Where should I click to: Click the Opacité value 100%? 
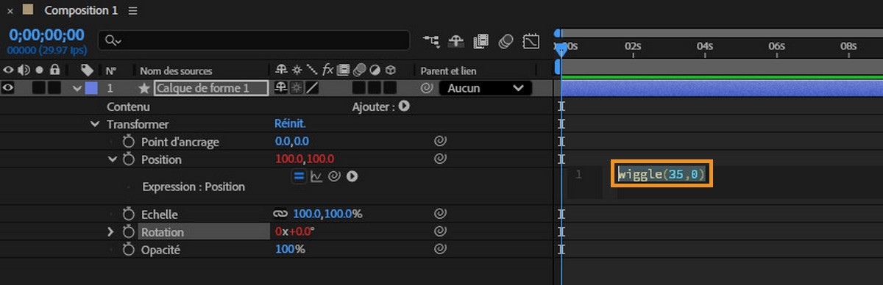[x=289, y=250]
